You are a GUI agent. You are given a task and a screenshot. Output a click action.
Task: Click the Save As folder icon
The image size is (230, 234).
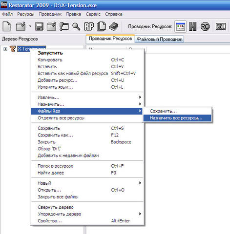[51, 26]
